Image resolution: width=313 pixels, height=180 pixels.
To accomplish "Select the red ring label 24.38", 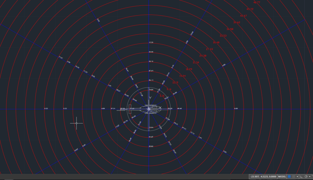I will point(203,56).
